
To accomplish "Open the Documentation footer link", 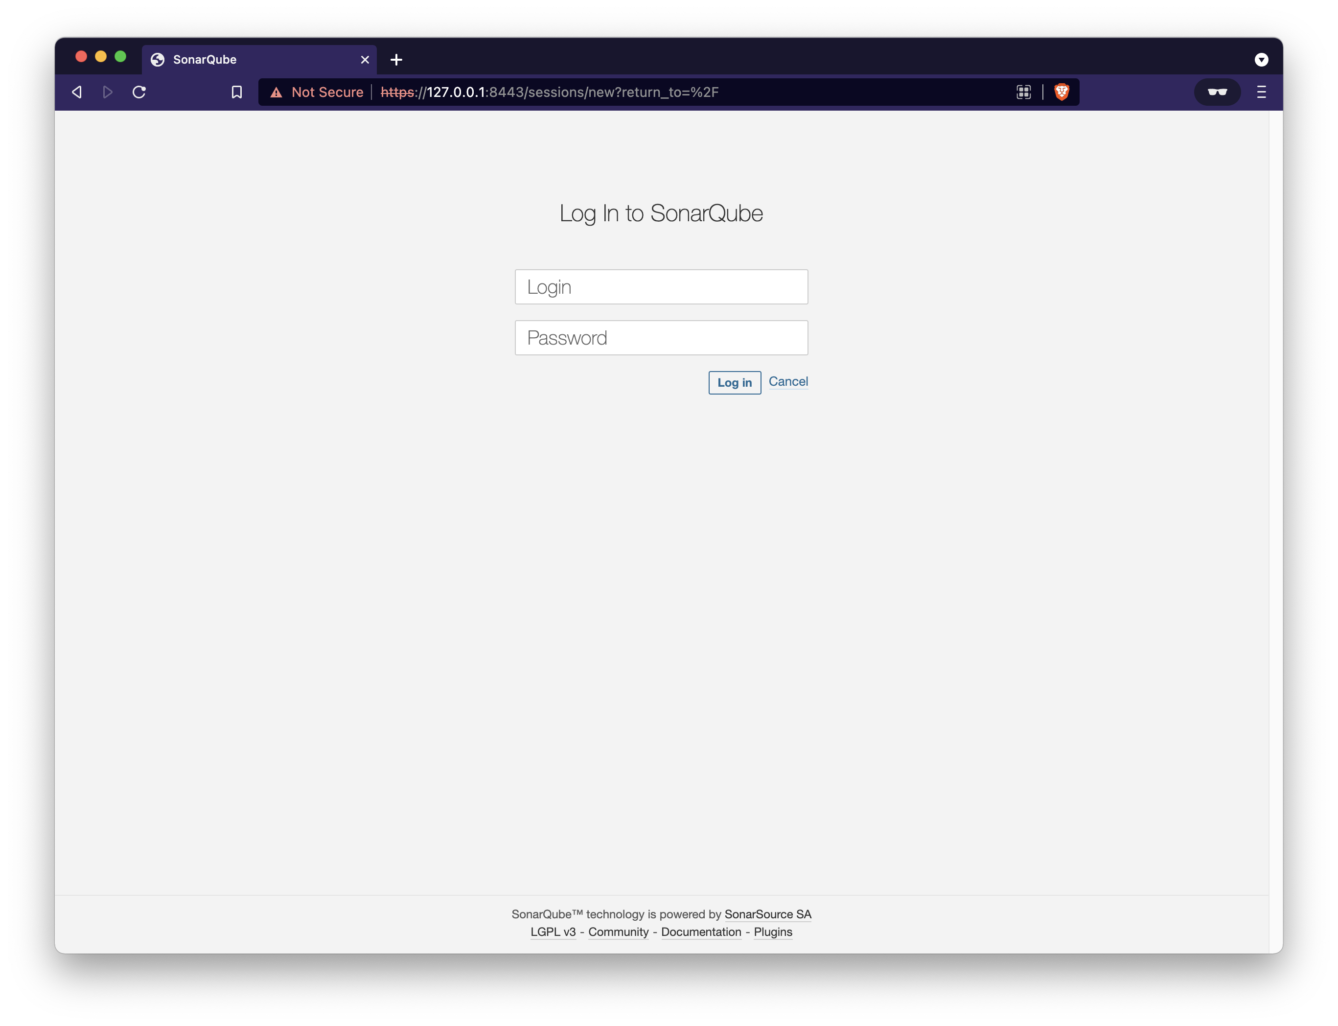I will point(701,932).
